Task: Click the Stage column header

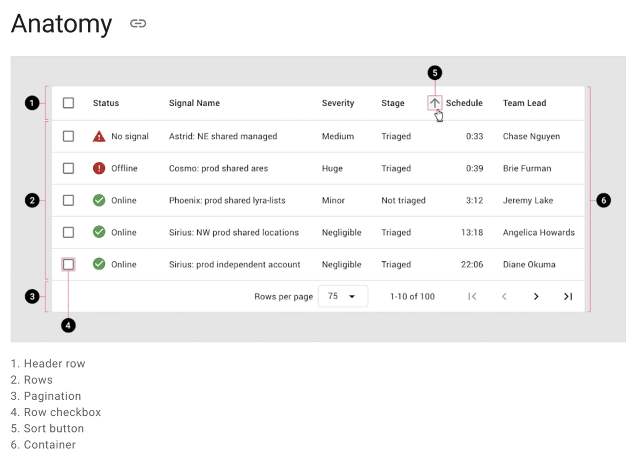Action: click(x=393, y=103)
